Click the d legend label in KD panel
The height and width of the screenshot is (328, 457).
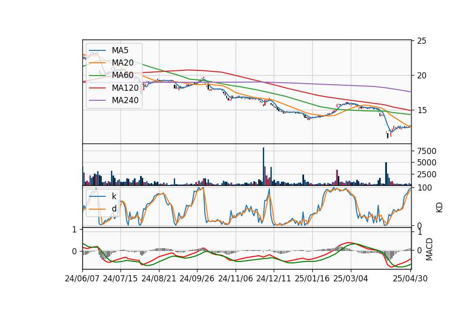(x=114, y=208)
